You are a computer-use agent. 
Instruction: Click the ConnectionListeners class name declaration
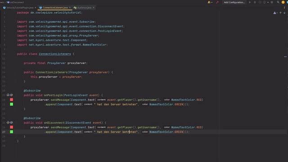click(55, 54)
